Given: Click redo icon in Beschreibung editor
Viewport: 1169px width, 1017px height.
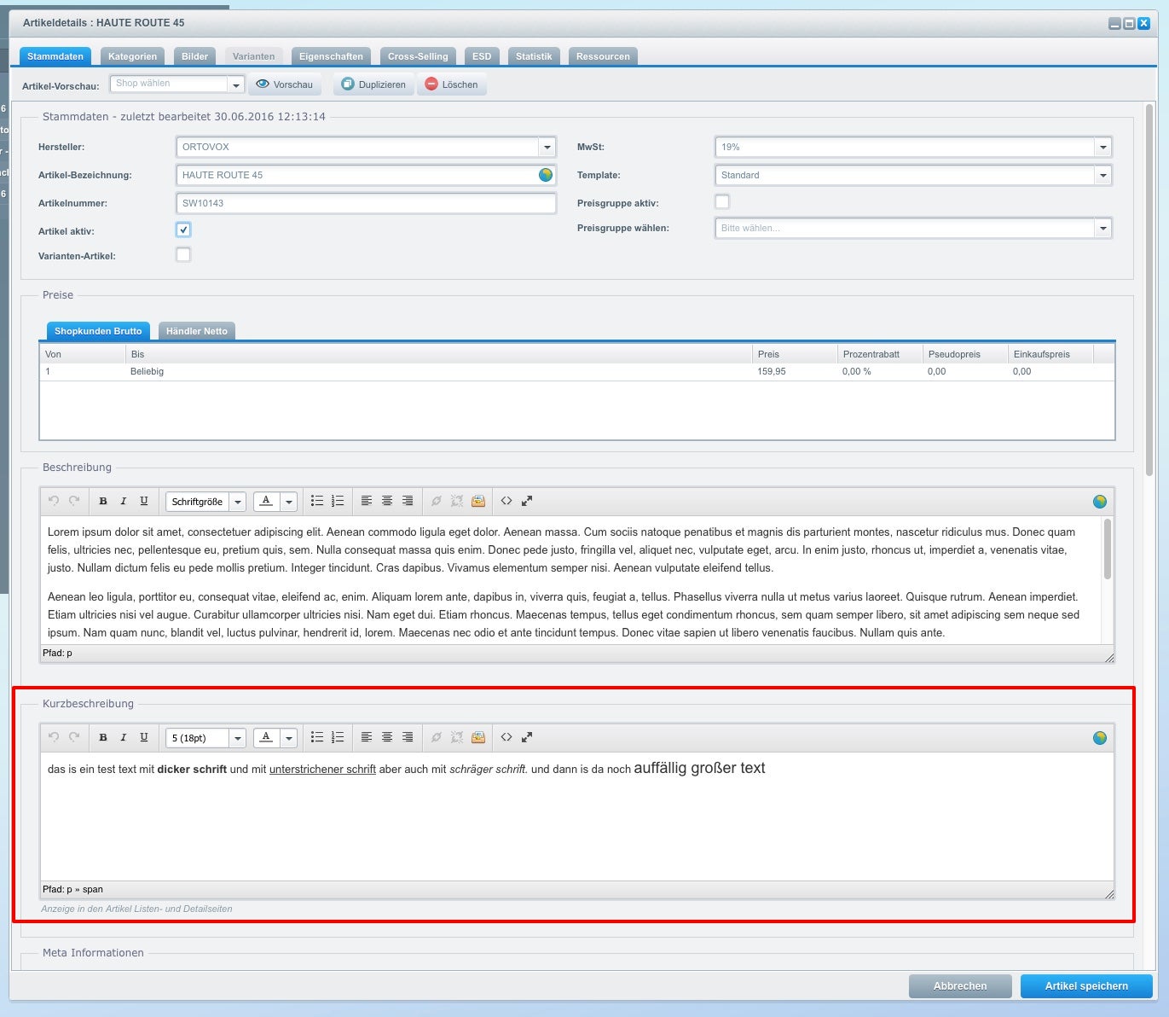Looking at the screenshot, I should [x=74, y=501].
